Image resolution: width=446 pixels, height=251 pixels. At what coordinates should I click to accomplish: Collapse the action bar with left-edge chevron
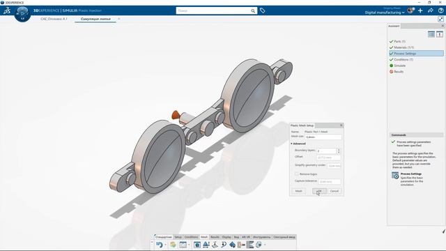pos(152,243)
